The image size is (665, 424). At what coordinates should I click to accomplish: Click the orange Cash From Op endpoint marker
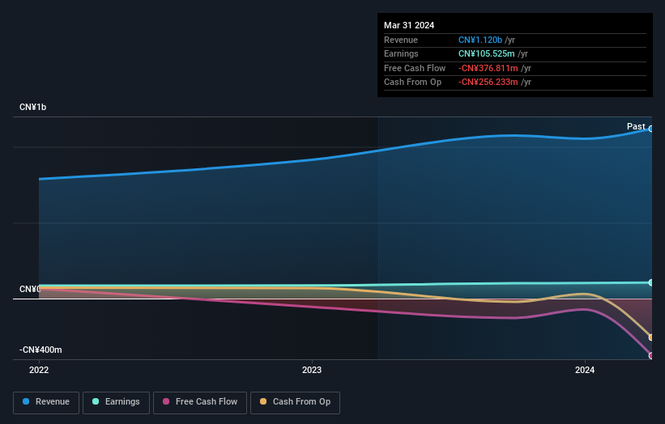tap(651, 337)
